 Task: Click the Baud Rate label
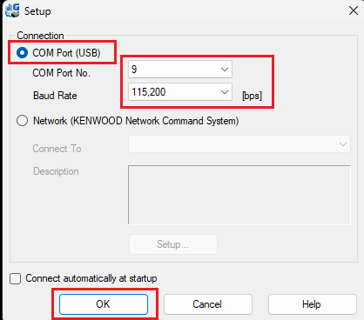pyautogui.click(x=55, y=96)
